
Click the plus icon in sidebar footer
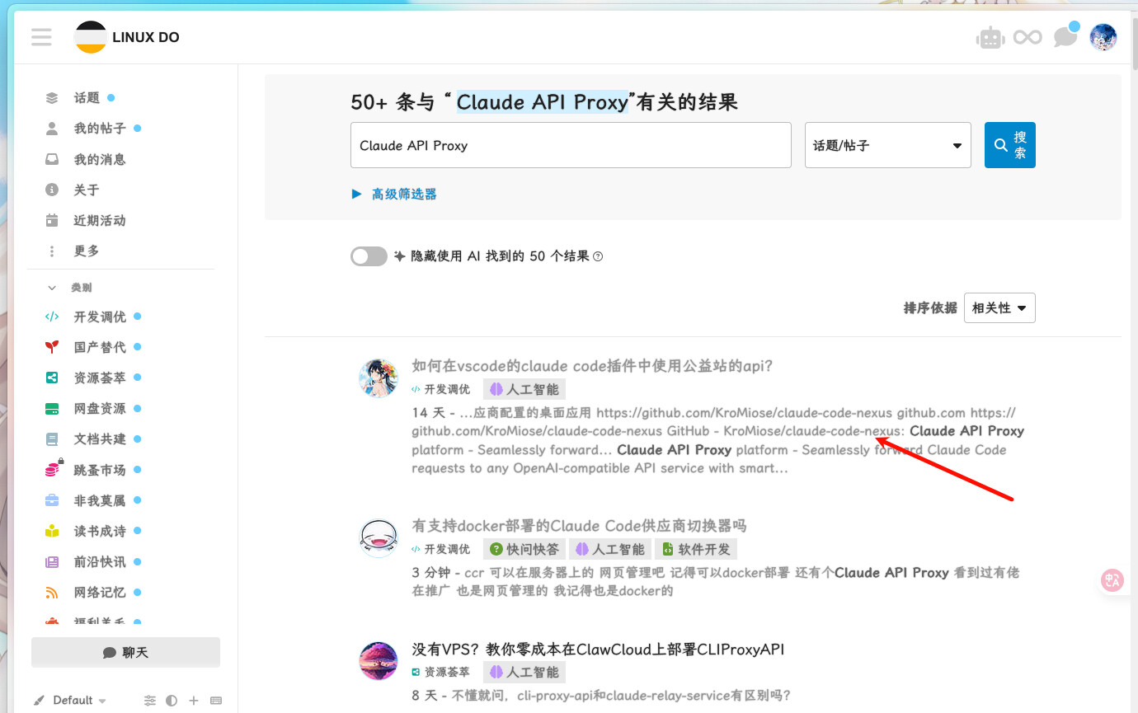194,701
